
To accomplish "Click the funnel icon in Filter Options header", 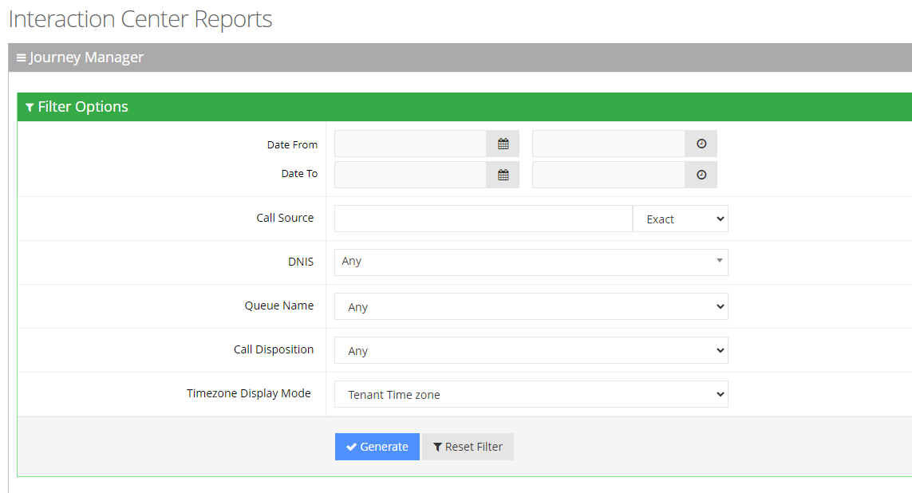I will point(30,108).
